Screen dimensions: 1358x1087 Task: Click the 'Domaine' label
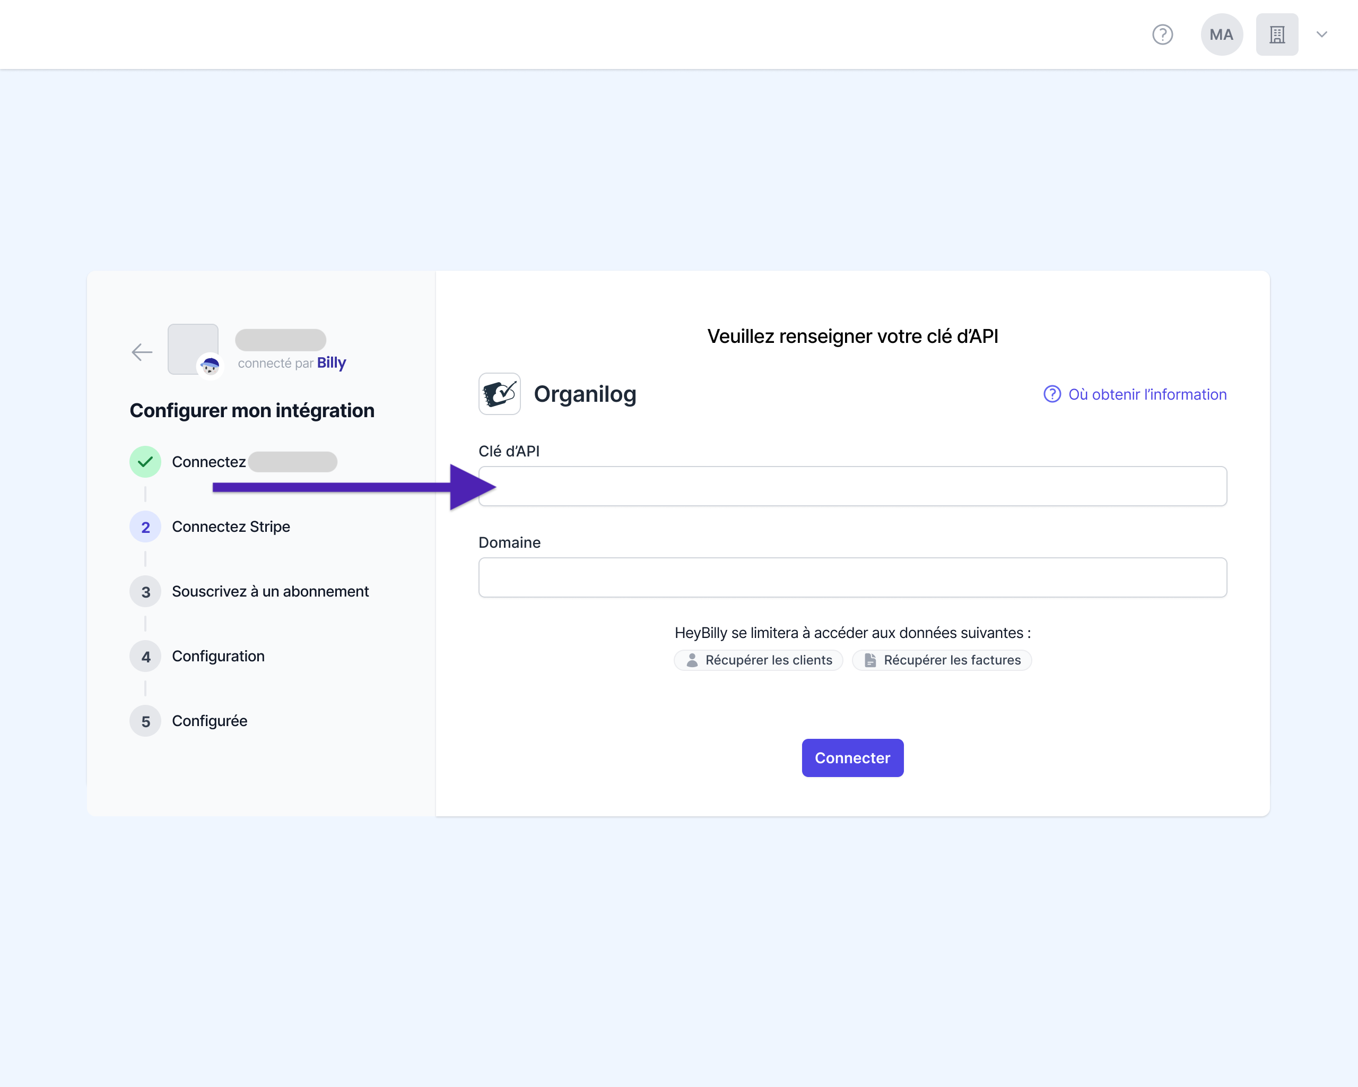(510, 542)
